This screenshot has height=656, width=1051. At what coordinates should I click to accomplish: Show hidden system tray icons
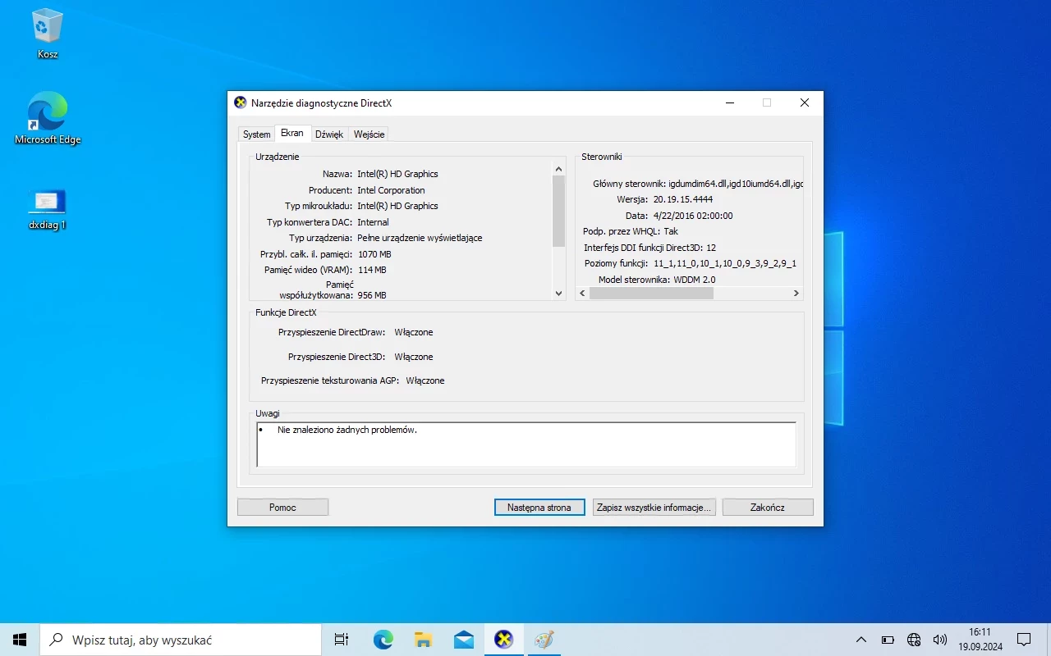[x=861, y=640]
